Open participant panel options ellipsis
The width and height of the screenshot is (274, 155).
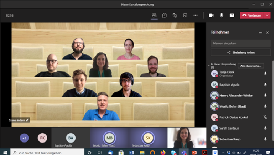(x=260, y=33)
